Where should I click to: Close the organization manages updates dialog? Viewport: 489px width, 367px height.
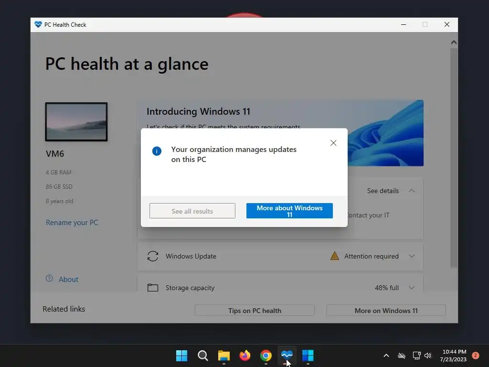tap(333, 143)
